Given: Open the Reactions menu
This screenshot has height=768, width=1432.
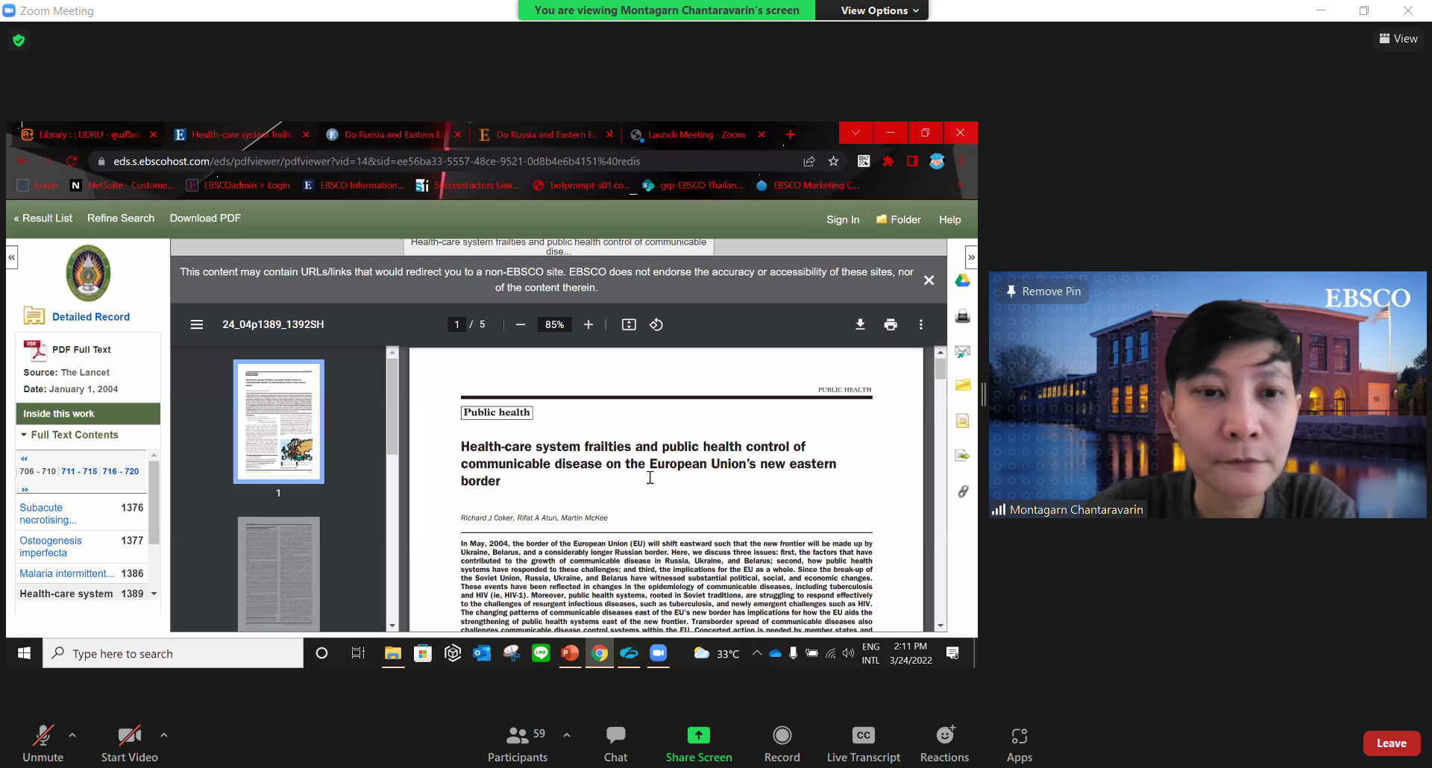Looking at the screenshot, I should pyautogui.click(x=944, y=744).
